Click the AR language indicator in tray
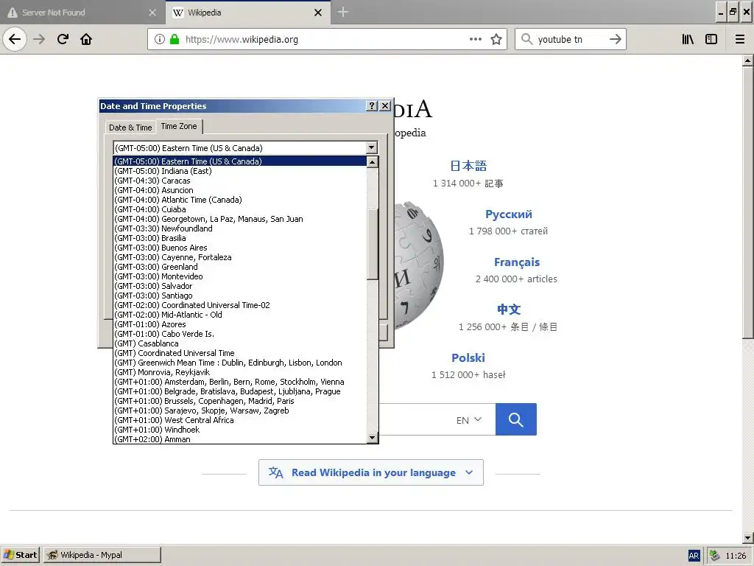The height and width of the screenshot is (566, 754). 694,556
